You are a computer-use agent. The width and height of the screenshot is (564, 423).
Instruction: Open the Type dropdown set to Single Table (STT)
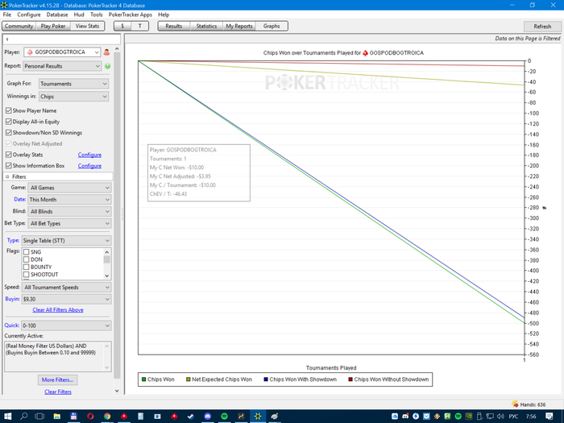click(x=67, y=241)
